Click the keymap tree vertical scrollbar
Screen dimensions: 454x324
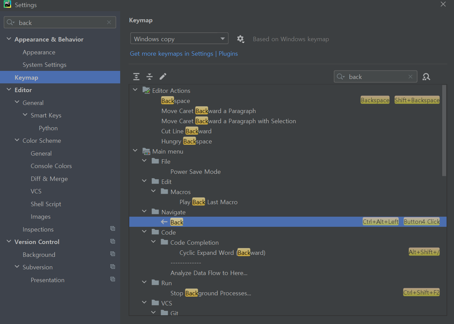coord(444,131)
